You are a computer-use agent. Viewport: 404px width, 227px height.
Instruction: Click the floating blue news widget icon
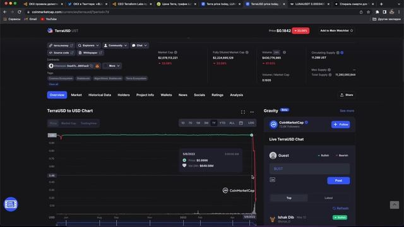(x=11, y=204)
